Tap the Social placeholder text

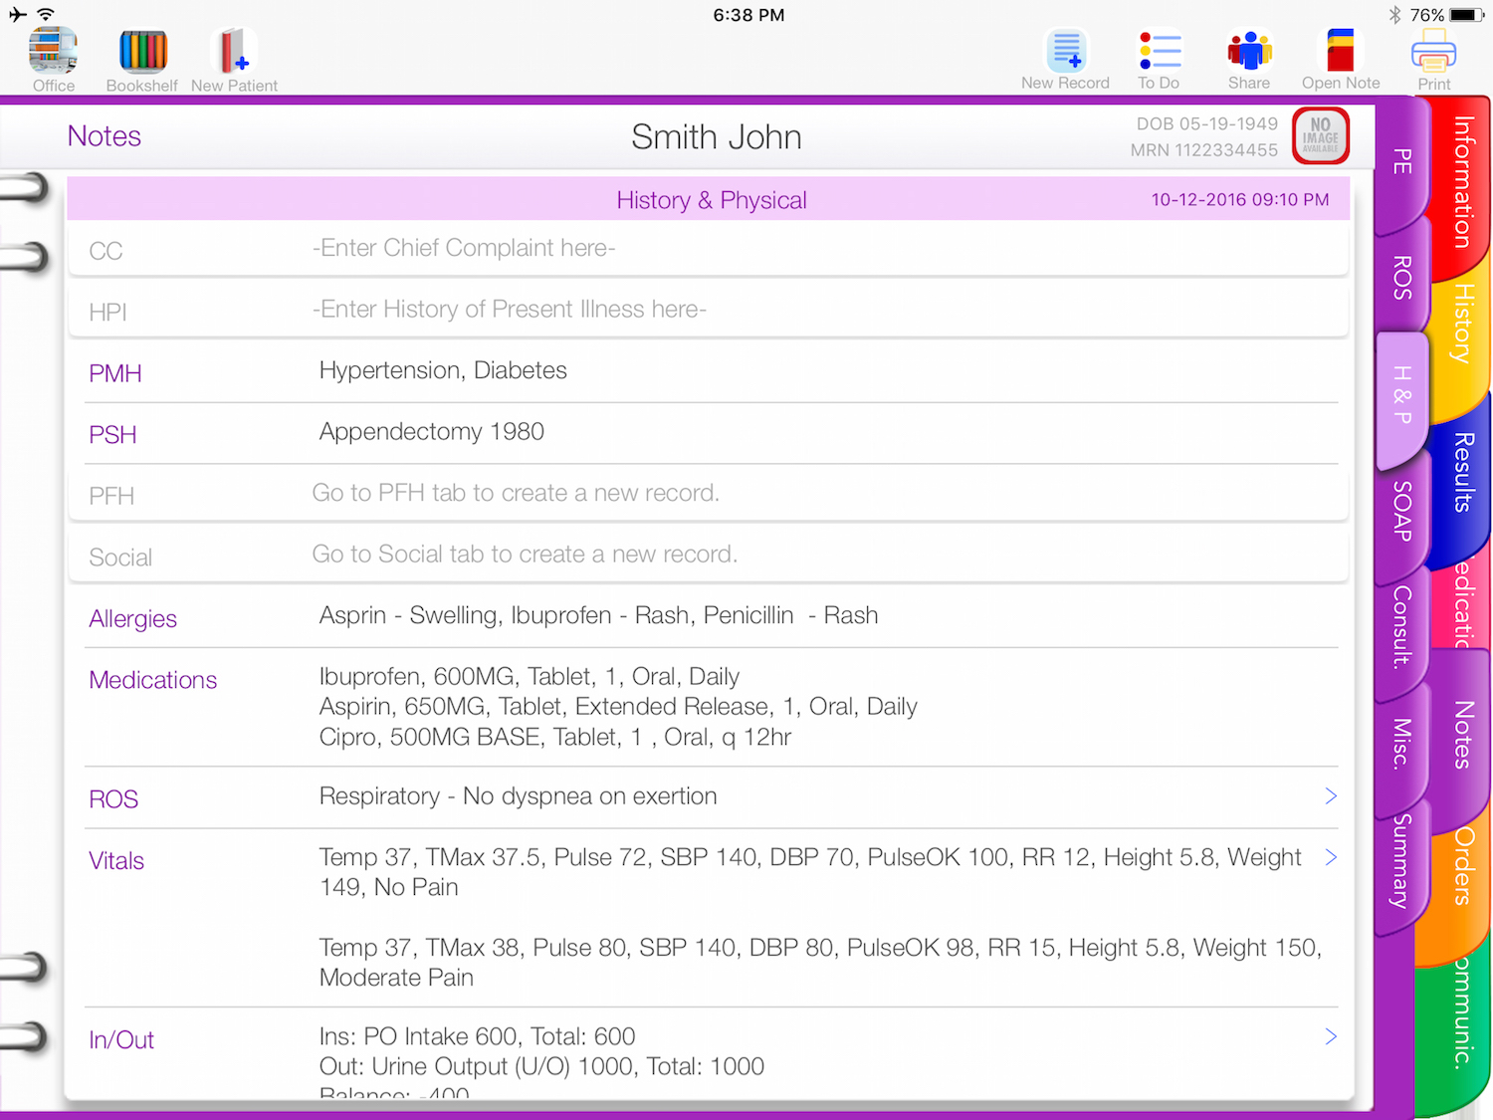525,555
